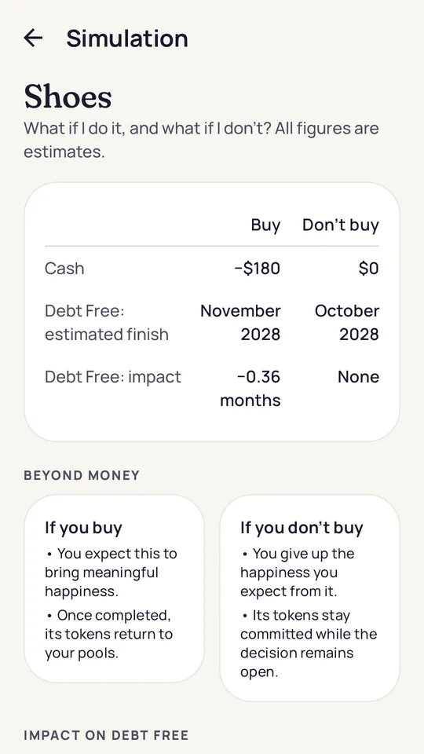Select the "All figures are estimates" subtitle
This screenshot has height=754, width=424.
[202, 140]
